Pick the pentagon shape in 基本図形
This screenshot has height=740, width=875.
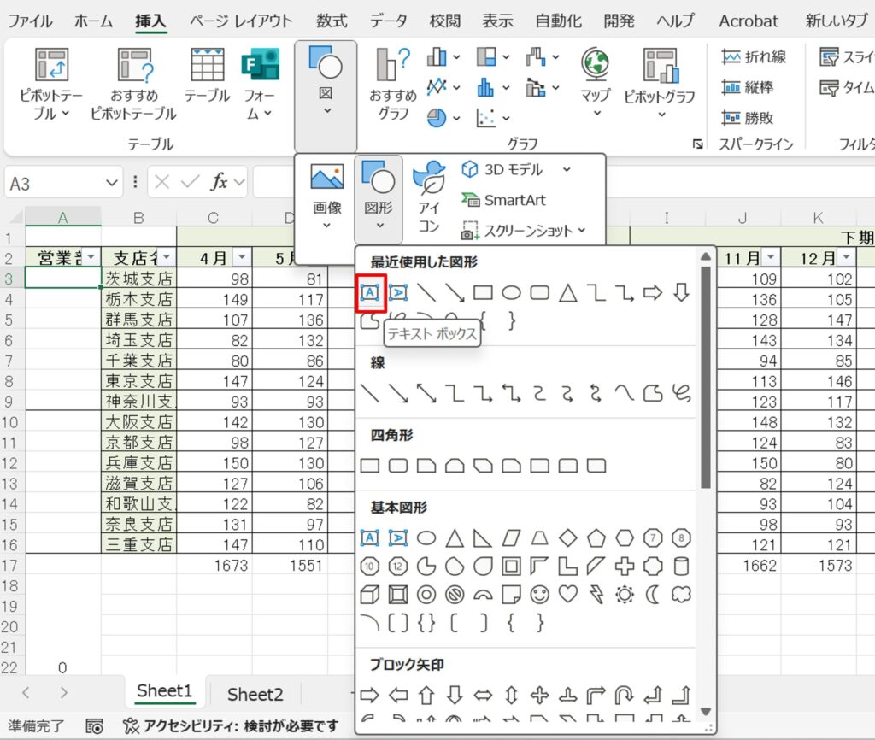click(596, 538)
